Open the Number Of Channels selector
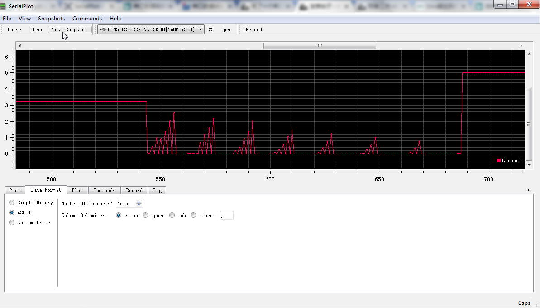The image size is (540, 308). point(126,203)
